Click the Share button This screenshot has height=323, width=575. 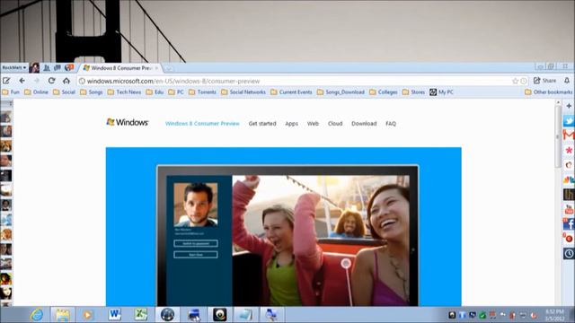tap(545, 81)
